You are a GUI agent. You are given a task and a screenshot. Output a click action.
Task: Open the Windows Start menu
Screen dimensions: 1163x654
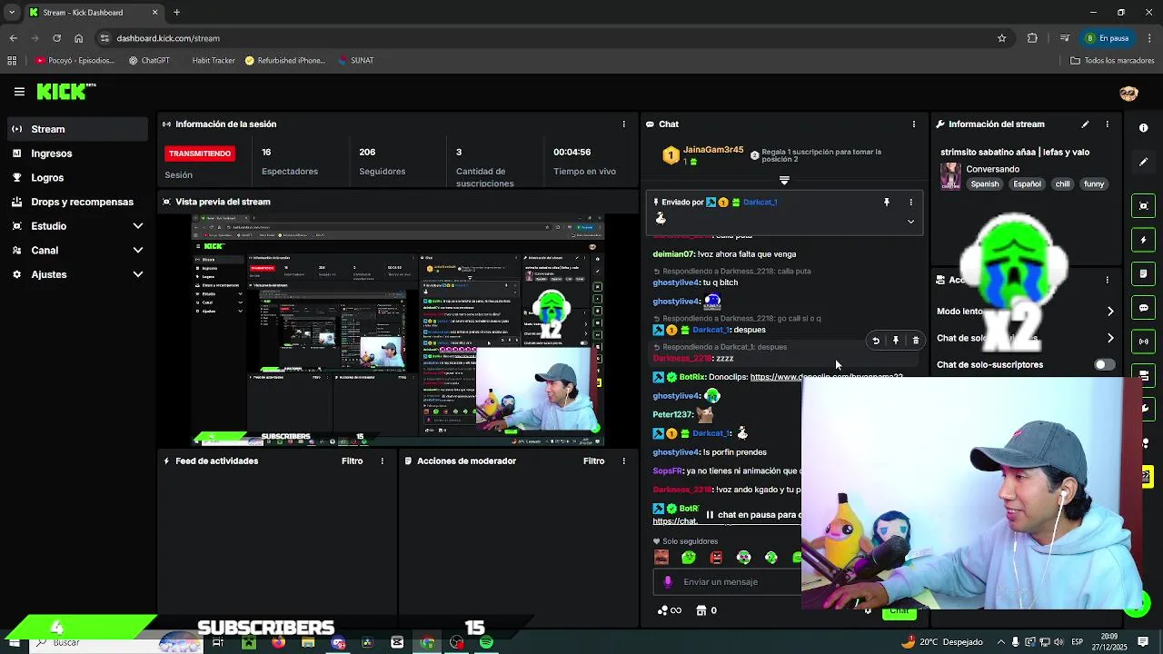coord(14,642)
